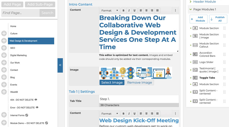Screen dimensions: 229x127
Task: Open more options in Intro Content toolbar
Action: (175, 10)
